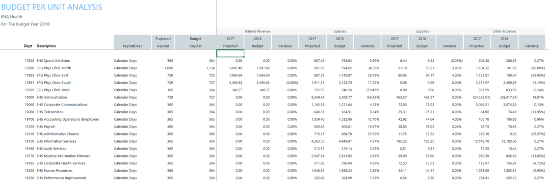This screenshot has height=181, width=549.
Task: Click the Budget Per Unit Analysis title
Action: click(x=52, y=7)
